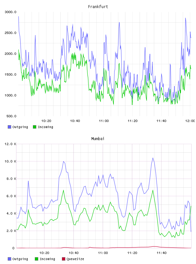
Task: Click the 12:00 time label on Frankfurt chart
Action: 190,121
